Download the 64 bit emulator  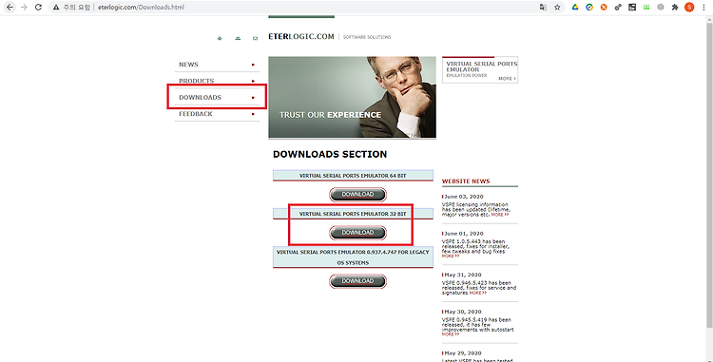[357, 195]
